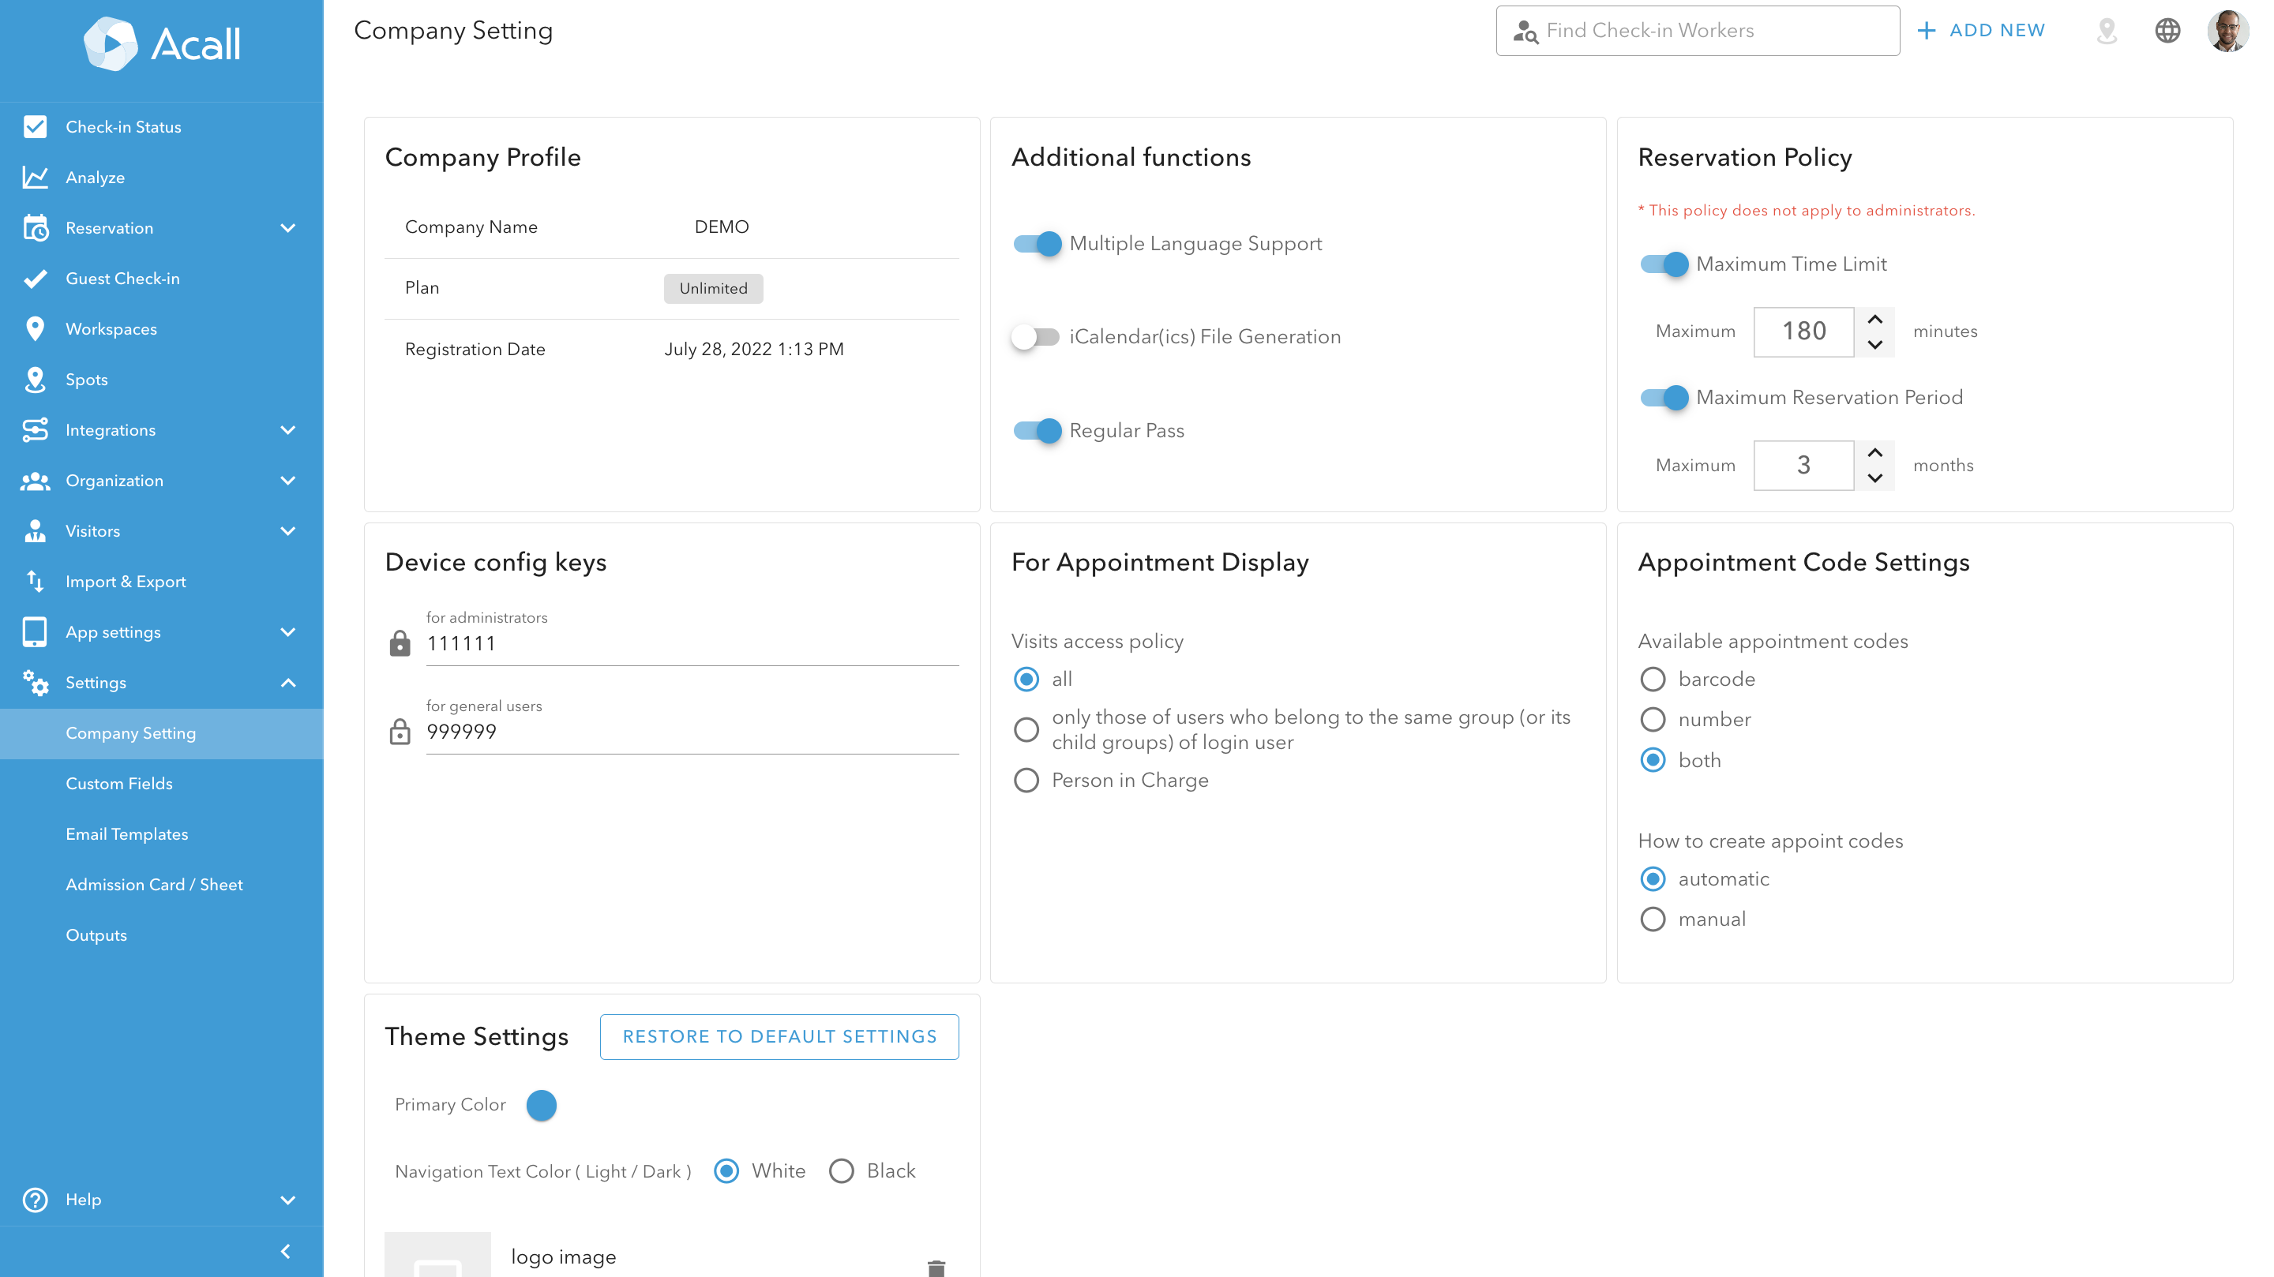
Task: Choose White navigation text color
Action: coord(726,1171)
